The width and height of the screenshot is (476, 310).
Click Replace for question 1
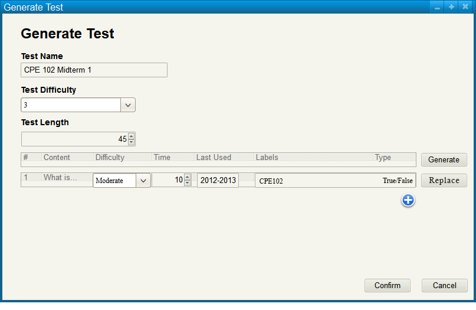pyautogui.click(x=444, y=181)
